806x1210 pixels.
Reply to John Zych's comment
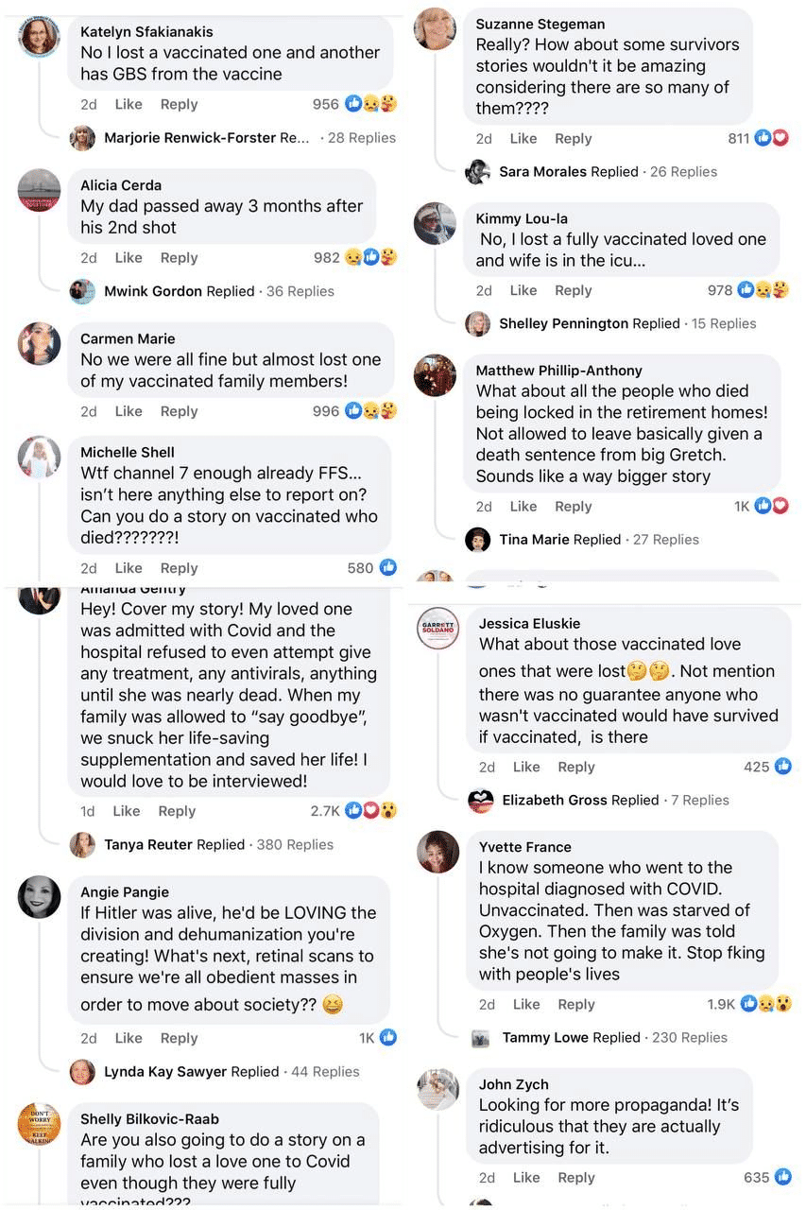point(576,1177)
